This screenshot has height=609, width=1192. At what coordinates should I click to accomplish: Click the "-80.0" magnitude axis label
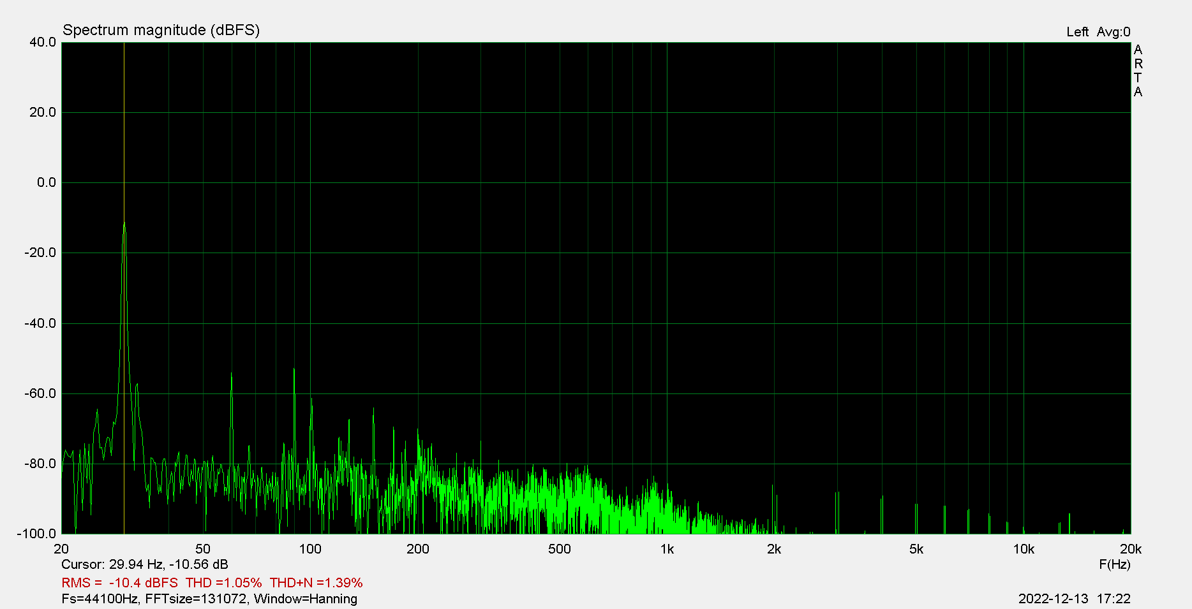click(x=40, y=464)
